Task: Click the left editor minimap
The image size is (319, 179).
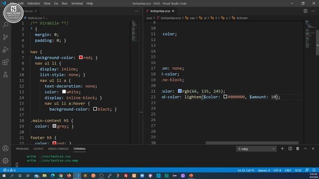Action: (135, 30)
